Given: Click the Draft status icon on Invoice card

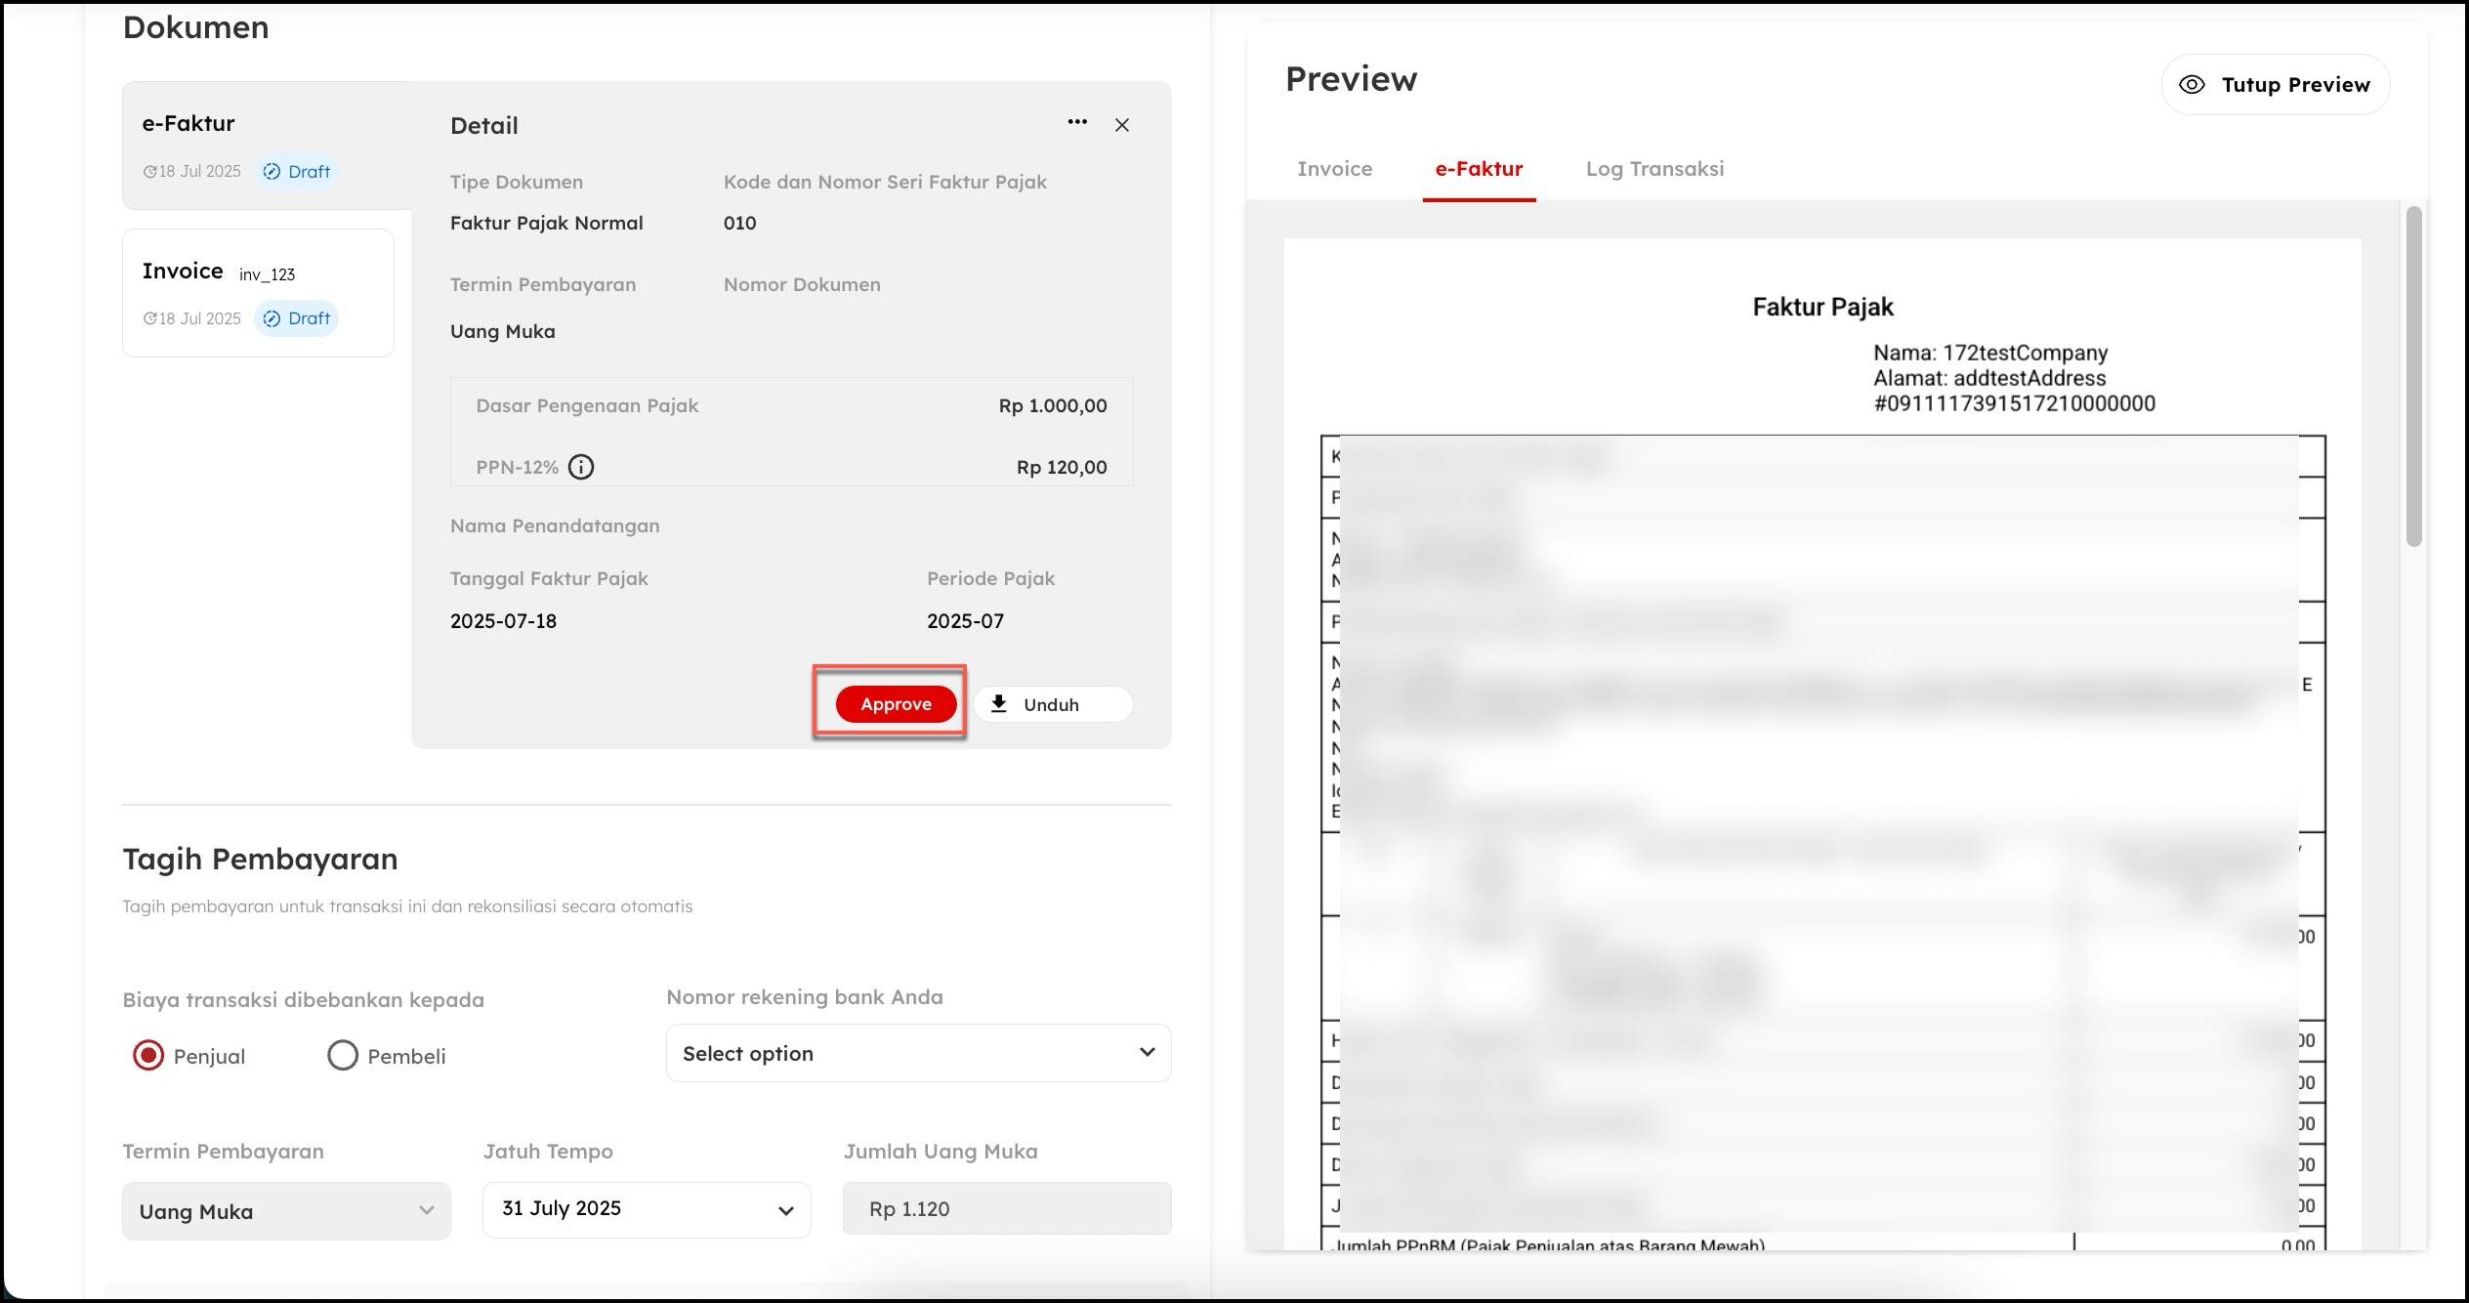Looking at the screenshot, I should [x=272, y=318].
